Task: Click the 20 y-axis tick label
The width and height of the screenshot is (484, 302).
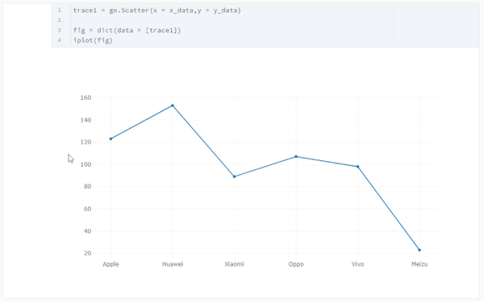Action: tap(88, 253)
